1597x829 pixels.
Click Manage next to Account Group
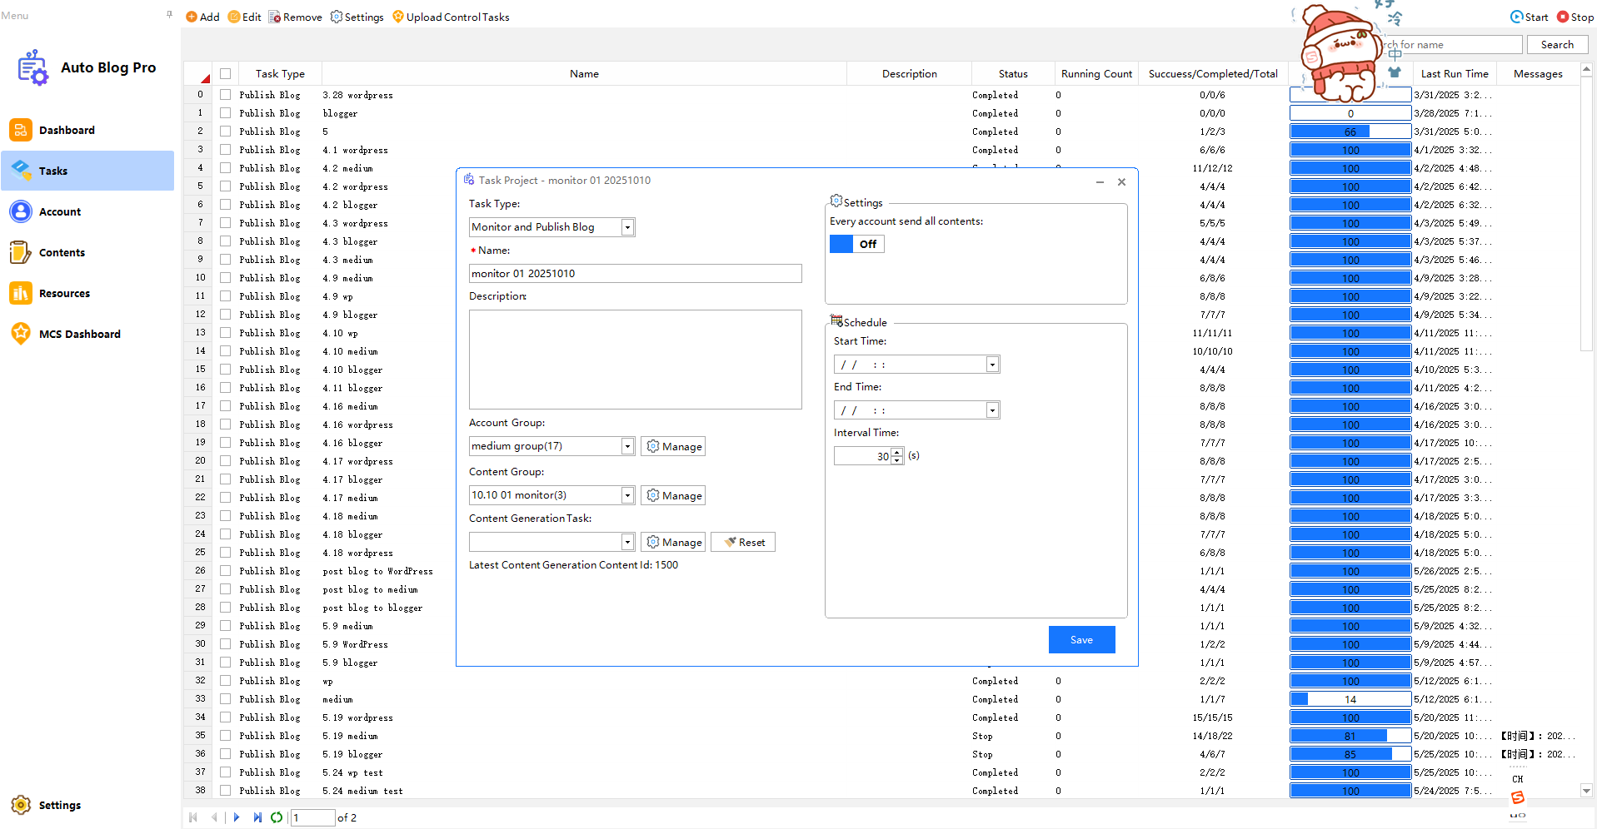tap(674, 447)
